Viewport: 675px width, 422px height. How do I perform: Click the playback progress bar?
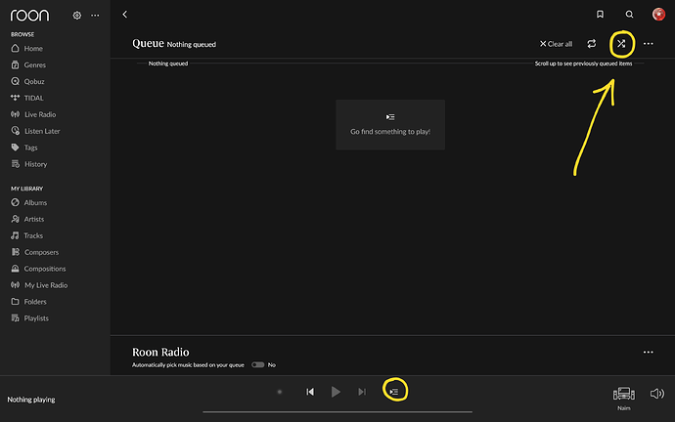337,411
